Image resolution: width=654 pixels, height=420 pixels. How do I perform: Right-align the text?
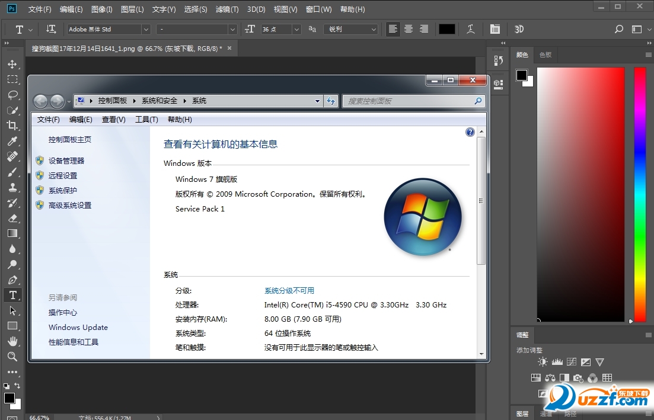(422, 29)
